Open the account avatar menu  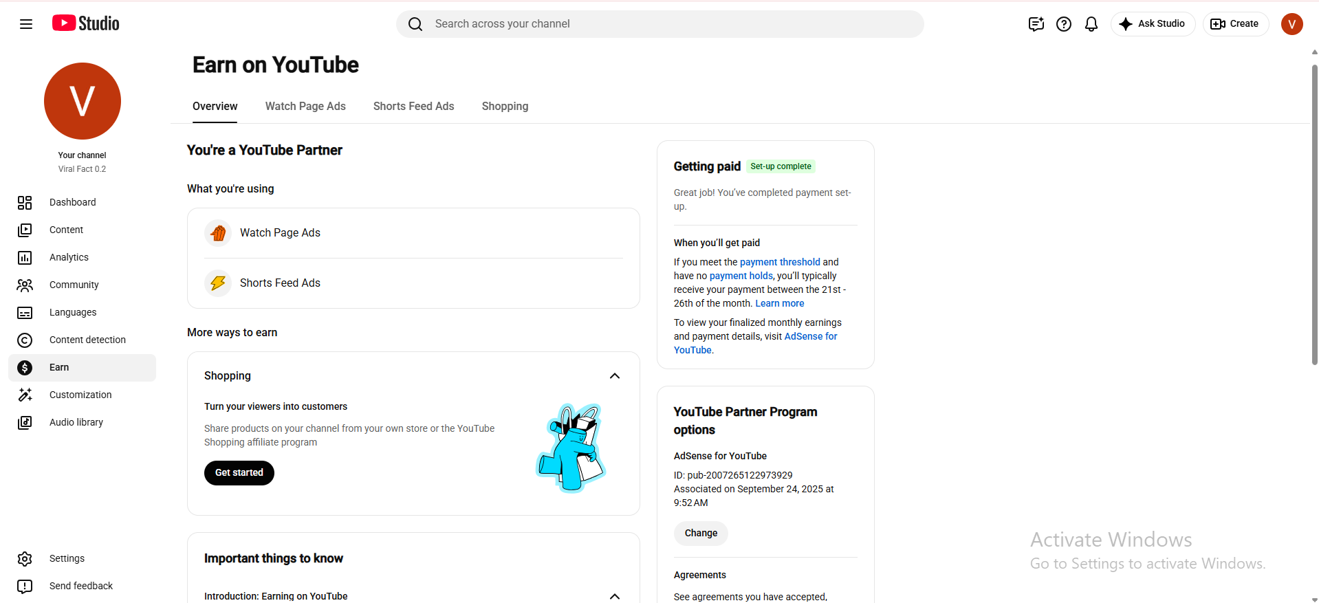(1291, 24)
